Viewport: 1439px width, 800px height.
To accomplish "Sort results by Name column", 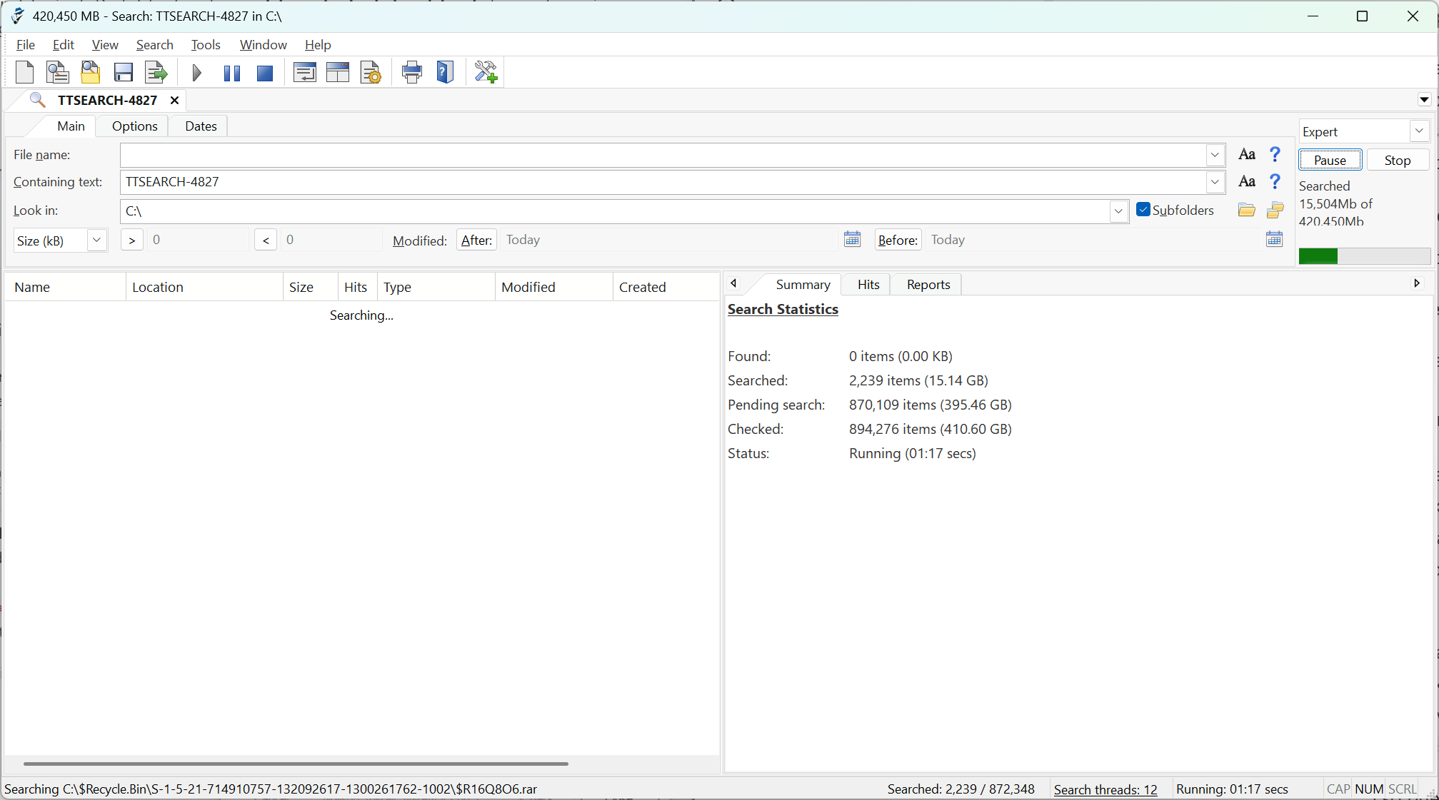I will pos(66,287).
